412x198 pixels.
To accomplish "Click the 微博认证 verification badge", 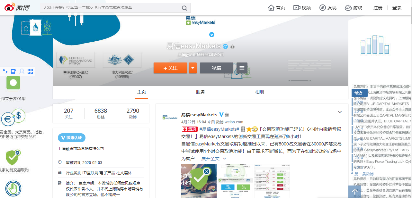I will 71,138.
